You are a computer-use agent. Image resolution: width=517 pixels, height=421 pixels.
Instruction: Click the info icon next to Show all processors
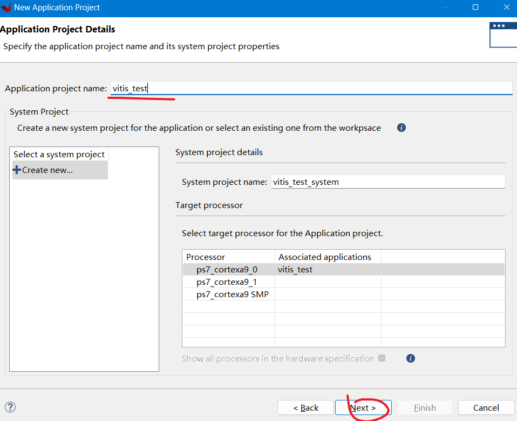click(x=410, y=358)
